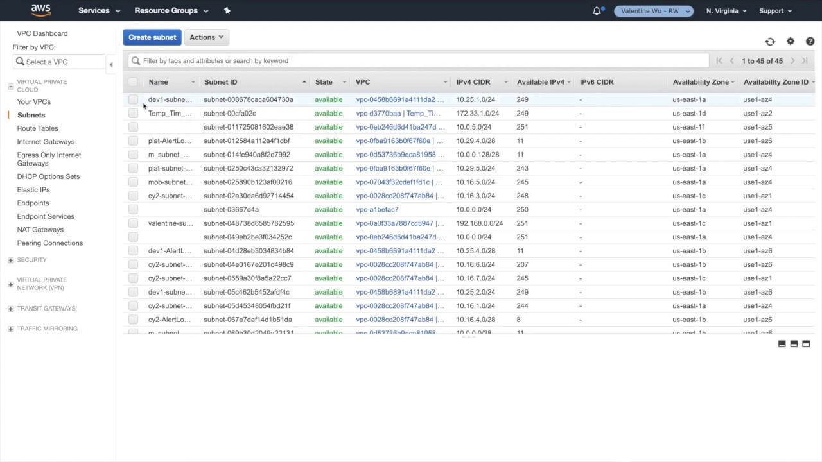Click the Select a VPC filter field

coord(59,62)
